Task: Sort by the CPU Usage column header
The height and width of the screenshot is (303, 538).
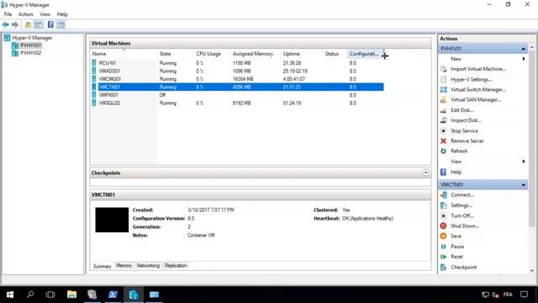Action: pos(212,54)
